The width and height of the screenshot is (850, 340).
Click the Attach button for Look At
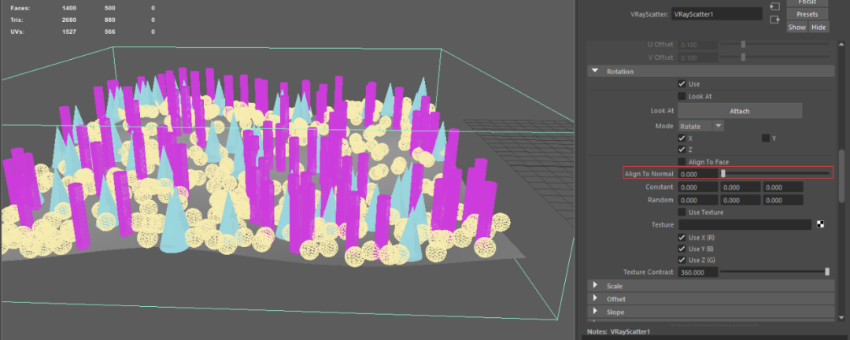tap(739, 111)
